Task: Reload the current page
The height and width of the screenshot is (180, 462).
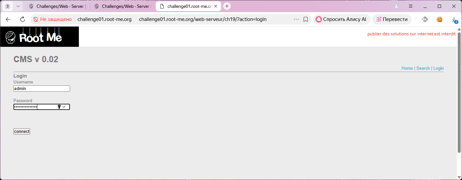Action: tap(23, 19)
